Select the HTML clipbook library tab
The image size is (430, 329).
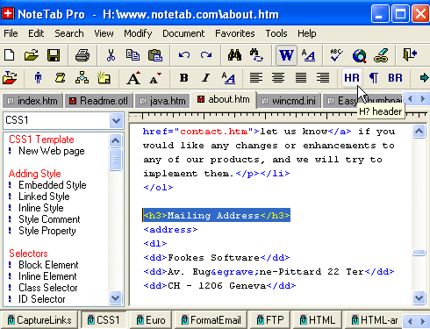pos(318,320)
